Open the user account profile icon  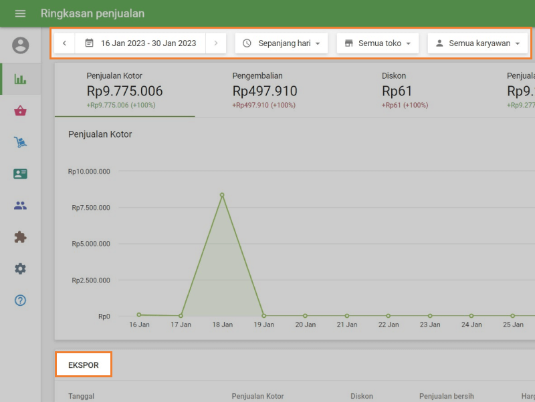tap(21, 45)
